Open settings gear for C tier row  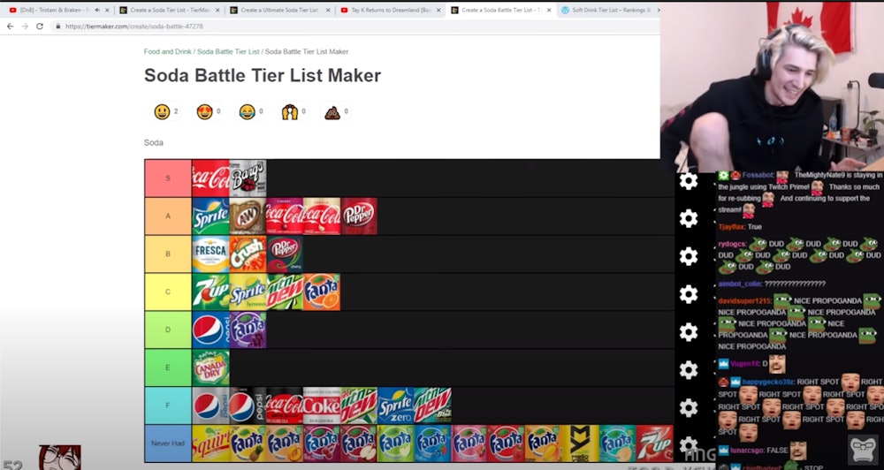[x=689, y=294]
